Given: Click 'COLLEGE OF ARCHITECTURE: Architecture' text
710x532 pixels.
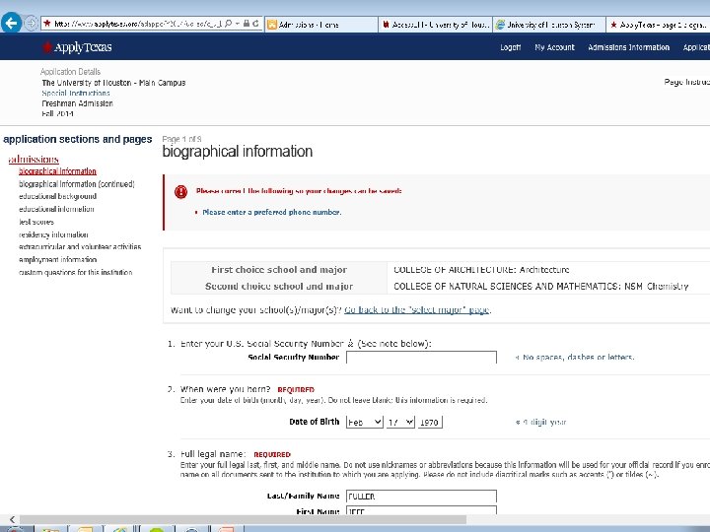Looking at the screenshot, I should (481, 270).
